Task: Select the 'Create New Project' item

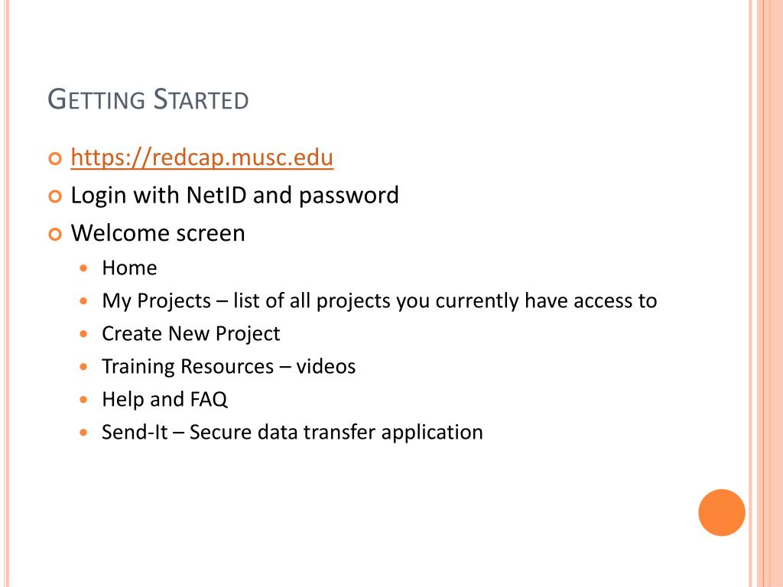Action: (190, 334)
